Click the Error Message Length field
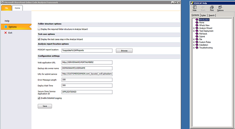 pyautogui.click(x=87, y=80)
